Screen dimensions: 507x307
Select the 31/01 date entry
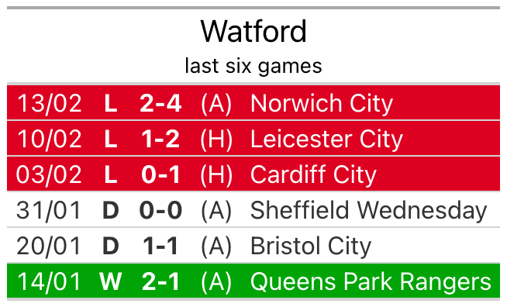49,210
